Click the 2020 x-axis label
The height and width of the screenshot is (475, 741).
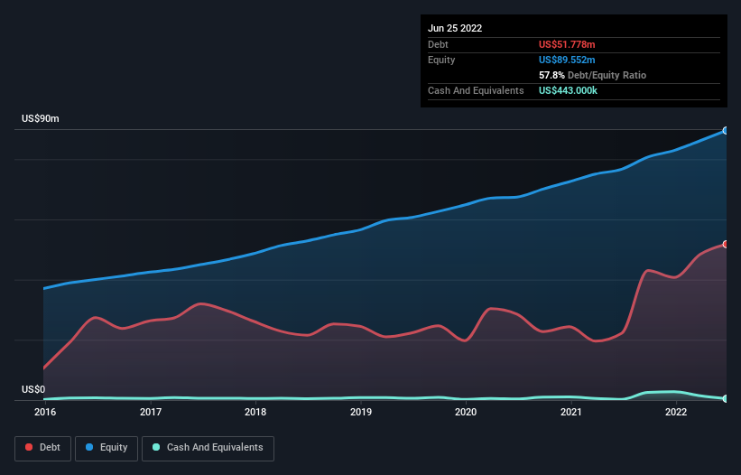click(466, 412)
